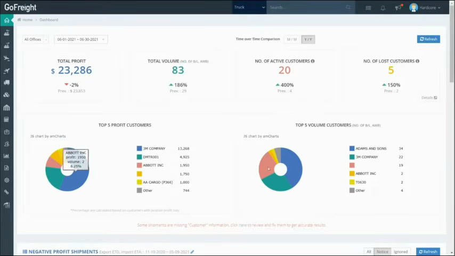Open the date range 06-01-2021 dropdown
The image size is (455, 256).
(80, 39)
